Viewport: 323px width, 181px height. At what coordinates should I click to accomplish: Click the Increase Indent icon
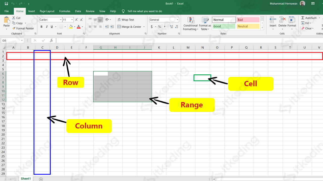(112, 27)
